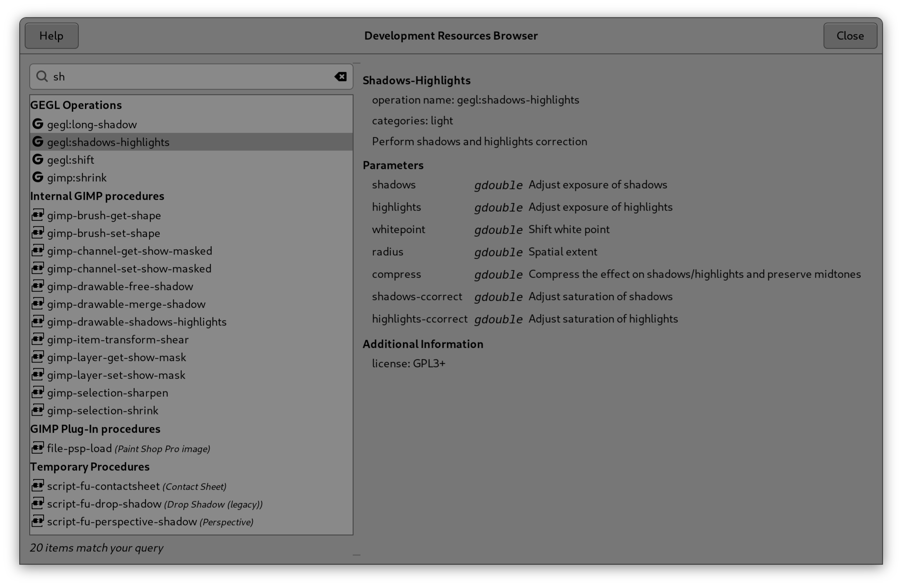The image size is (902, 586).
Task: Select script-fu-contactsheet temporary procedure
Action: (191, 486)
